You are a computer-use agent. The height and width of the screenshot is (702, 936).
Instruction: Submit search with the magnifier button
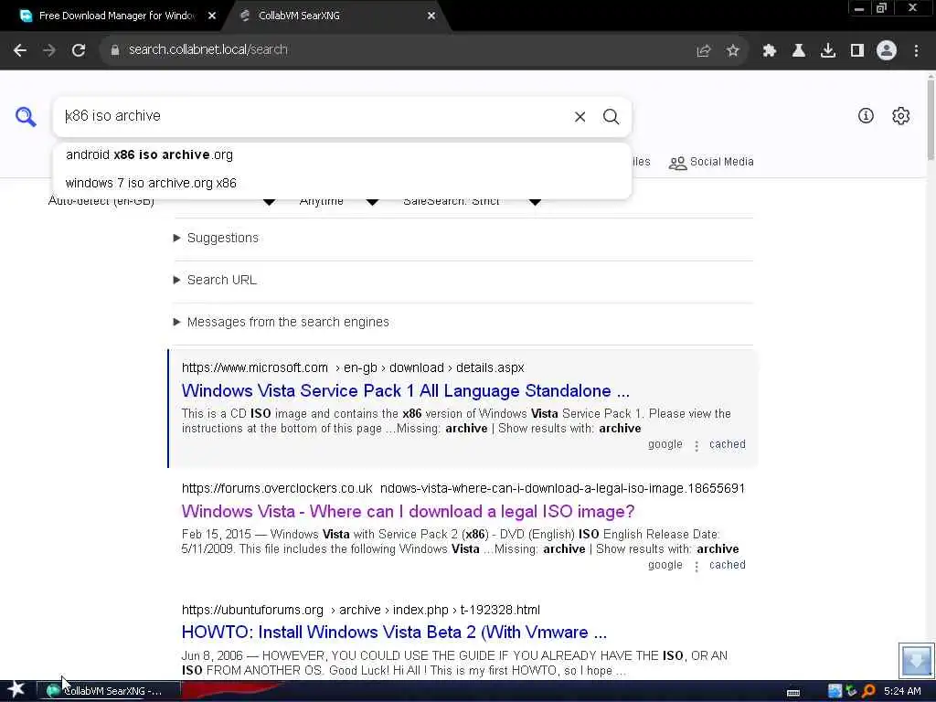[611, 117]
